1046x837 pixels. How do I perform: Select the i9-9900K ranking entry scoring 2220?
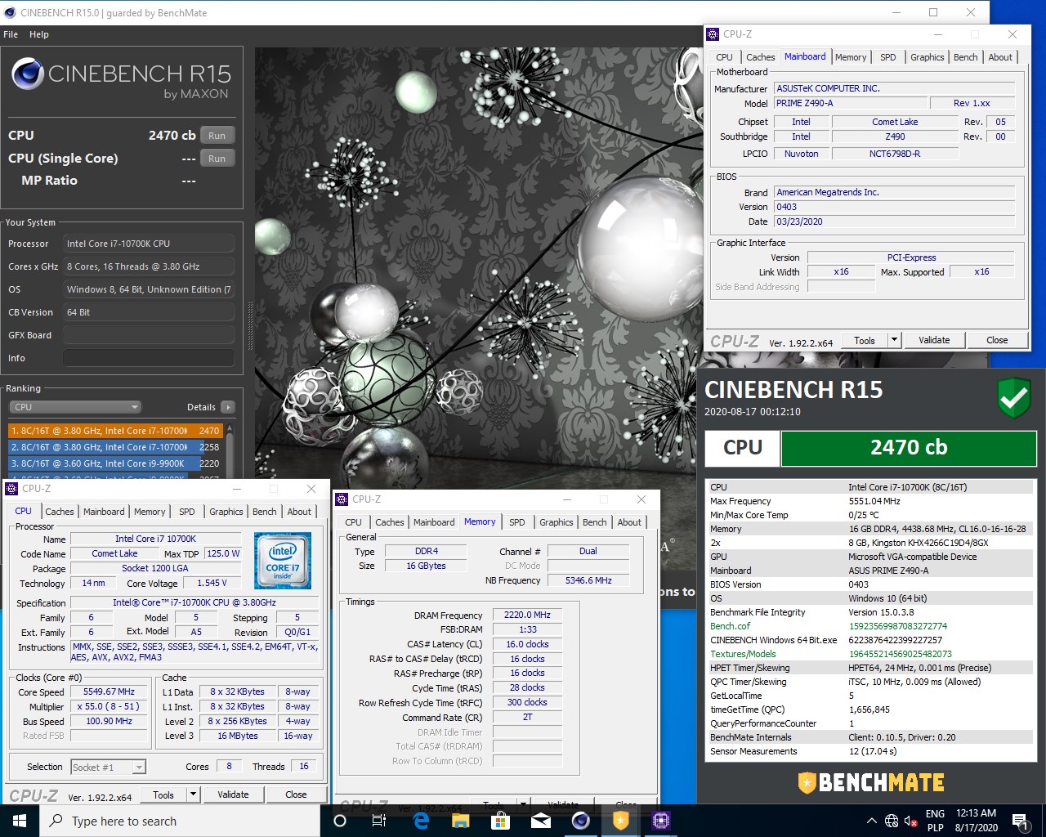(x=115, y=463)
